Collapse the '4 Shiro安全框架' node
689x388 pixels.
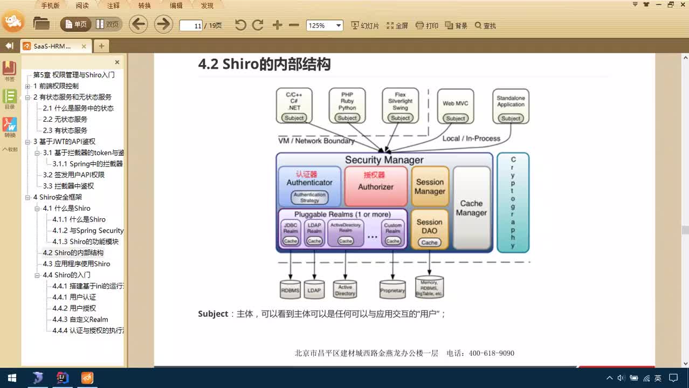27,197
